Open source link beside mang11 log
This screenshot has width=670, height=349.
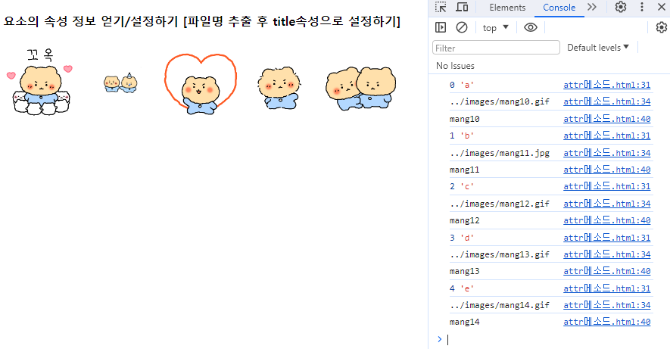coord(606,170)
